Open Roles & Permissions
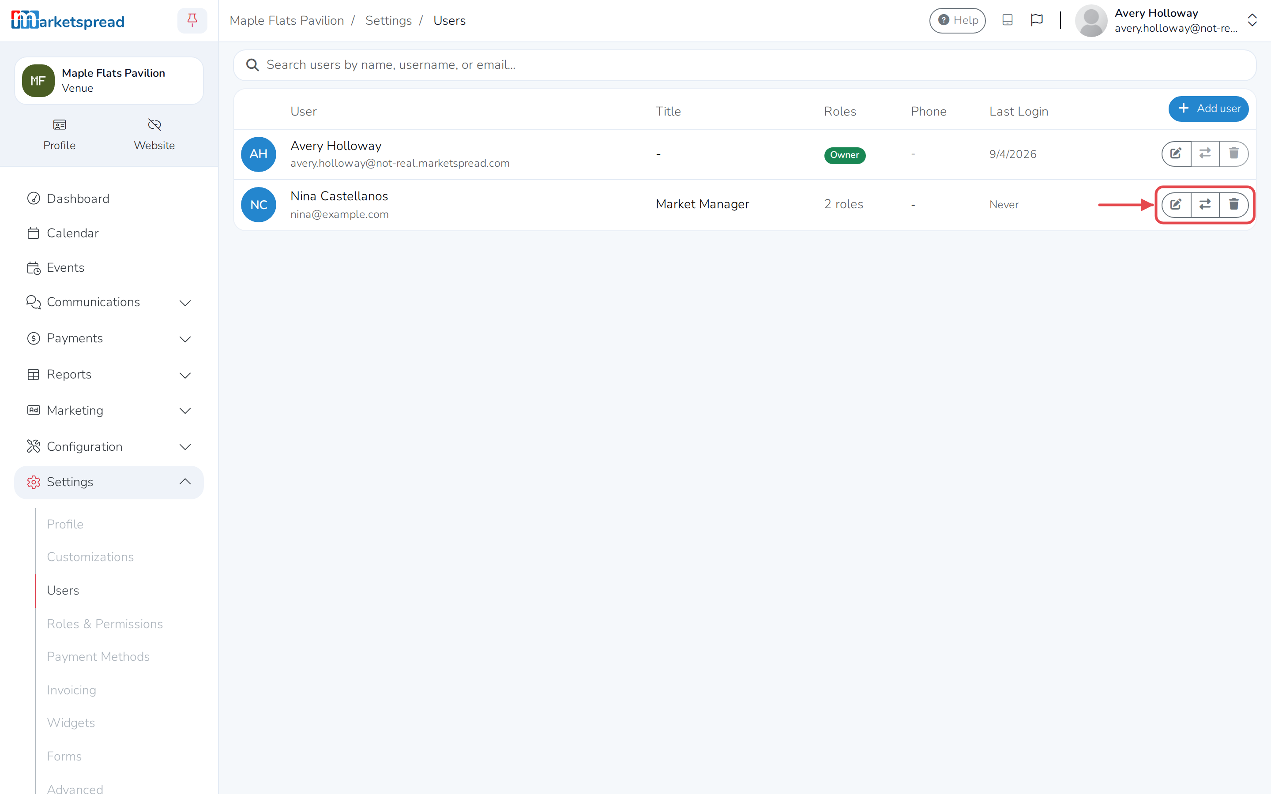Screen dimensions: 1271x794 pyautogui.click(x=105, y=624)
